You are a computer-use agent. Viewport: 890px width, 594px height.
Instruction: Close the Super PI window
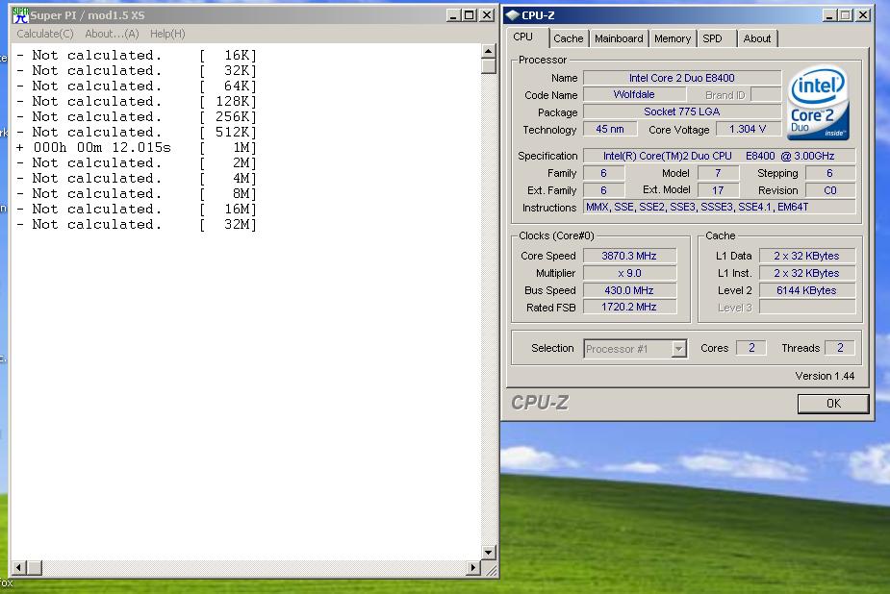[x=487, y=15]
